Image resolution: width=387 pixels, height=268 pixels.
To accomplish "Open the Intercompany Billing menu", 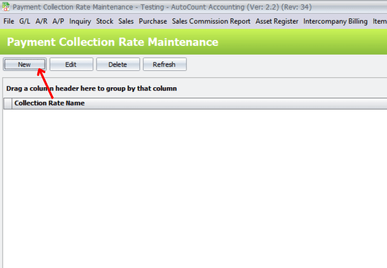I will click(336, 21).
